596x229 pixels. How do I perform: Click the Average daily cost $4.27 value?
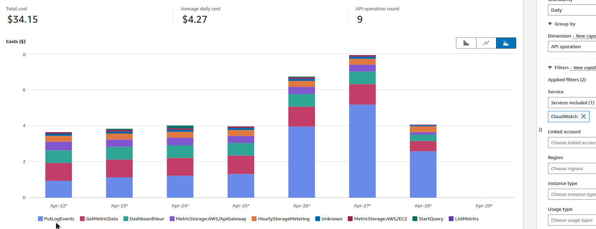pos(195,19)
